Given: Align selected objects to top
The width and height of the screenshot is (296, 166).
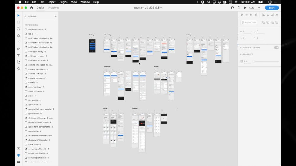Looking at the screenshot, I should 242,15.
